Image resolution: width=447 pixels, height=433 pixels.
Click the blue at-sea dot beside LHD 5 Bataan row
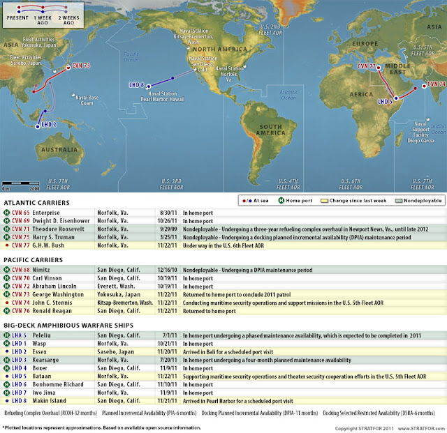tap(7, 376)
